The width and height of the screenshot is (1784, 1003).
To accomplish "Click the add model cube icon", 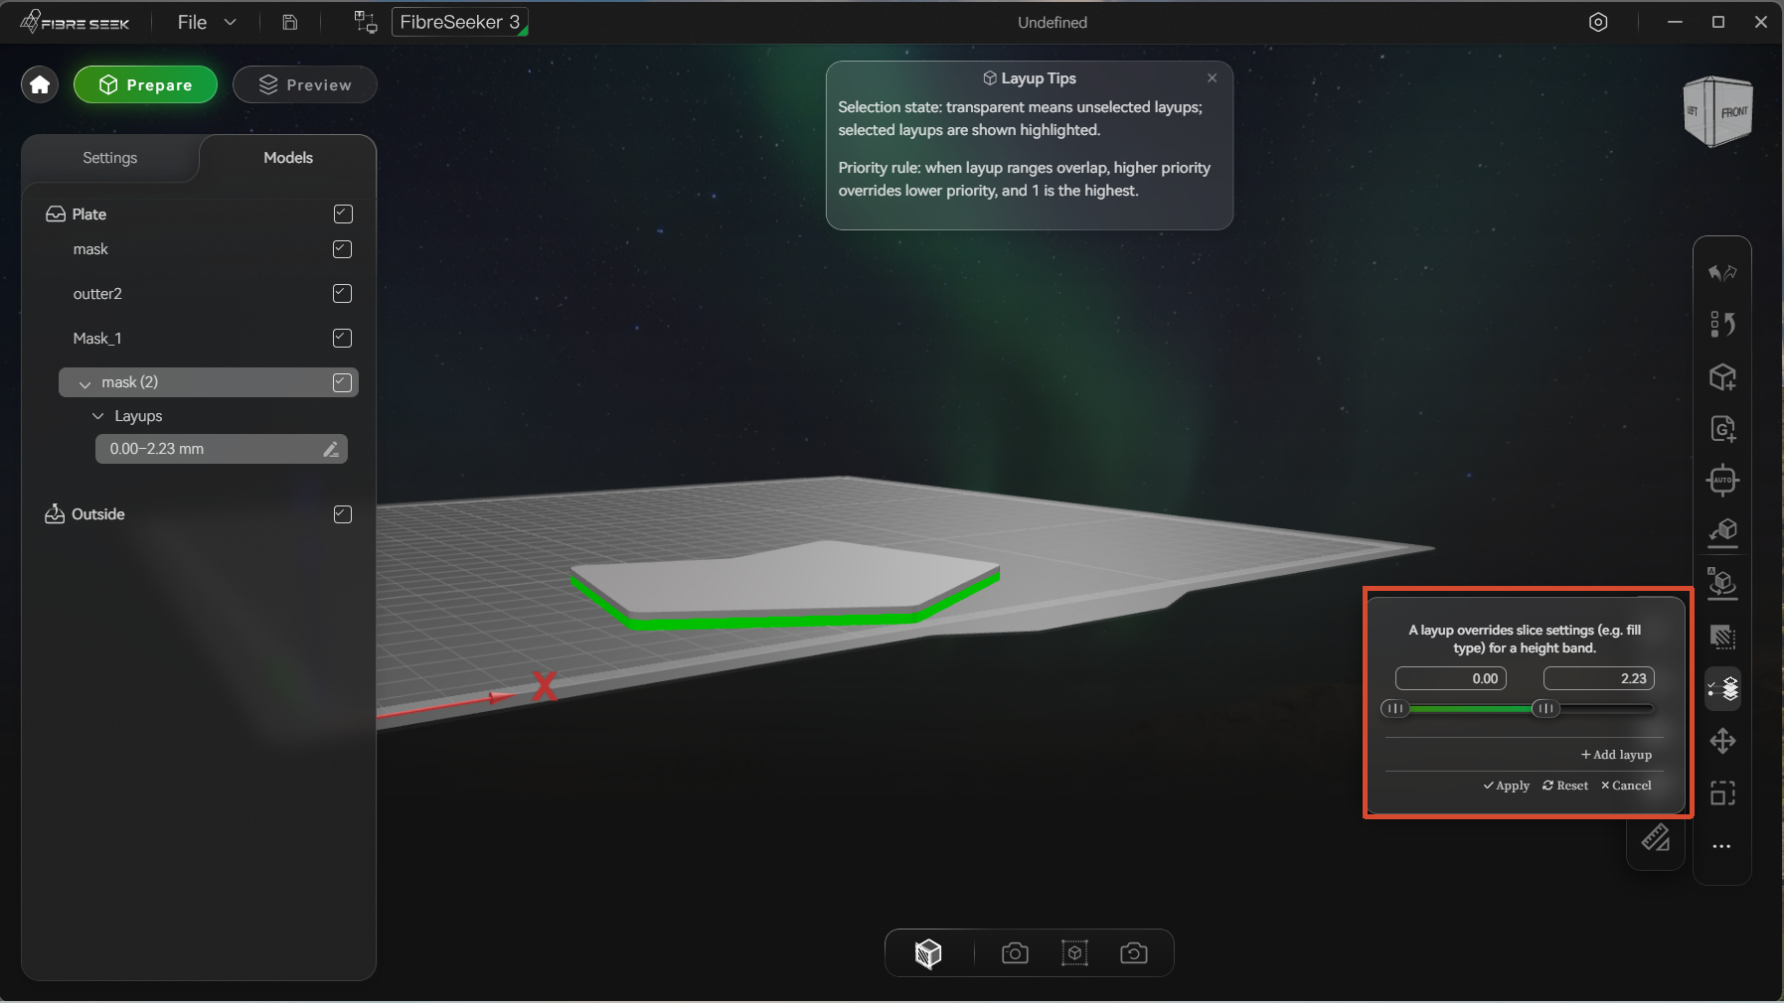I will click(x=1722, y=376).
